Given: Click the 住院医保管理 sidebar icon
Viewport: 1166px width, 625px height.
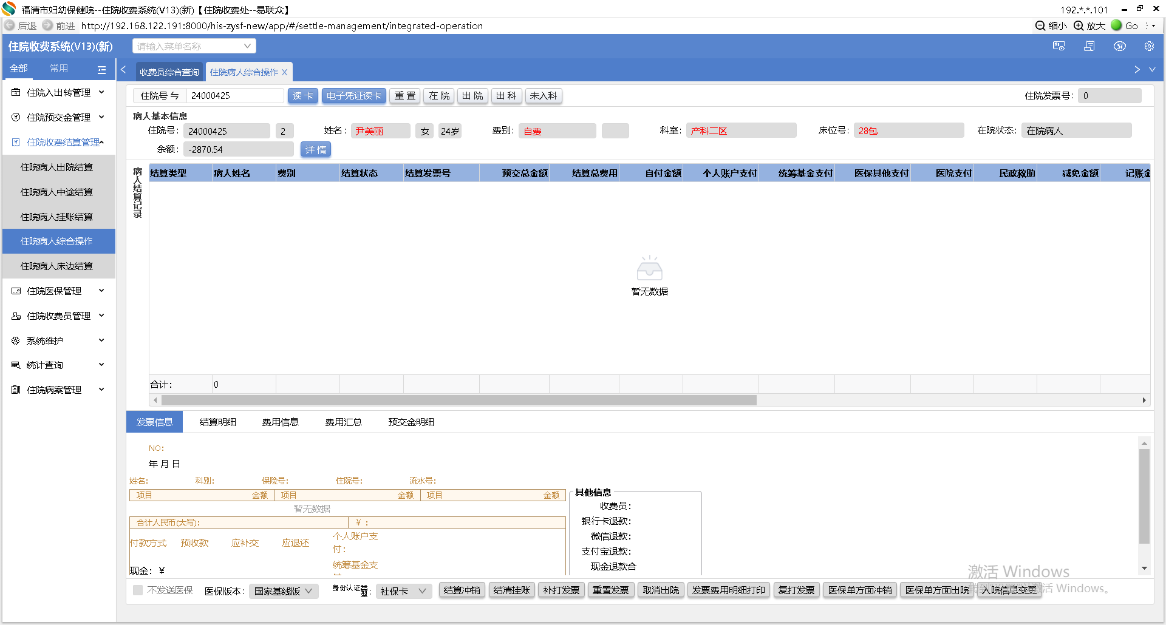Looking at the screenshot, I should tap(16, 291).
